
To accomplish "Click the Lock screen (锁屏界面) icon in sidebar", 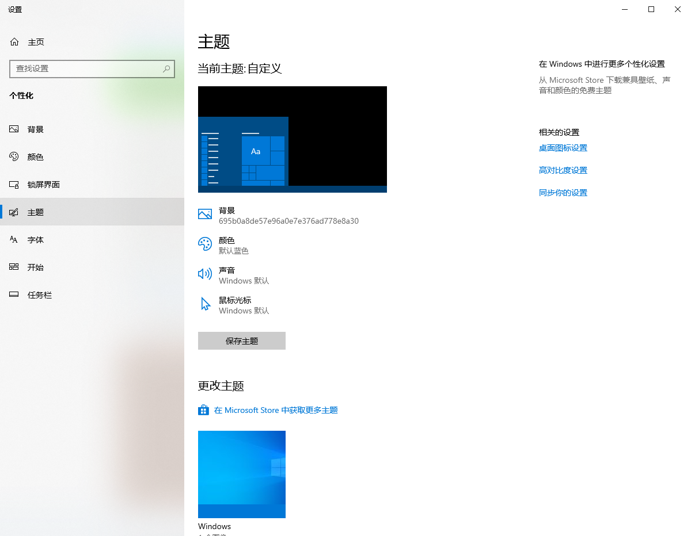I will [x=14, y=185].
